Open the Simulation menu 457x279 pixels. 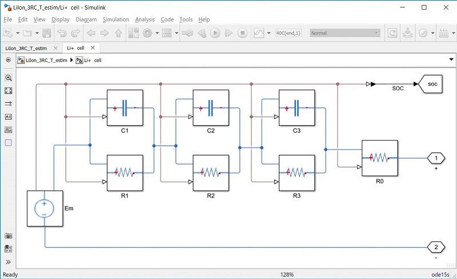click(x=115, y=19)
